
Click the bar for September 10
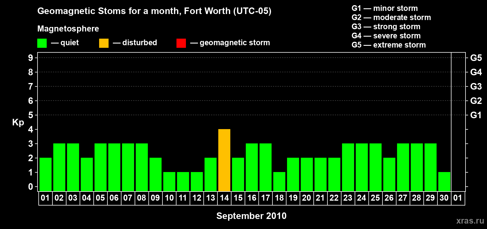169,181
